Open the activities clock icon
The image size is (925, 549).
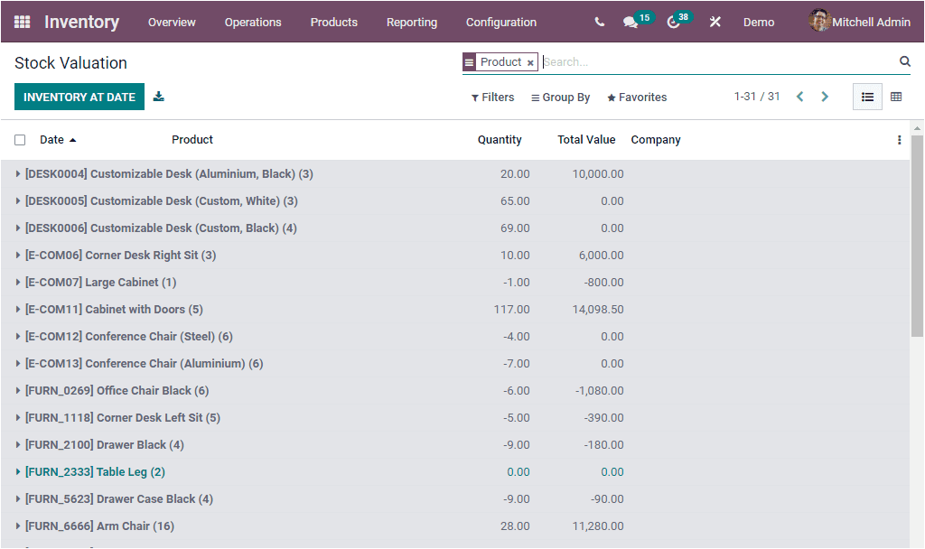pos(671,22)
